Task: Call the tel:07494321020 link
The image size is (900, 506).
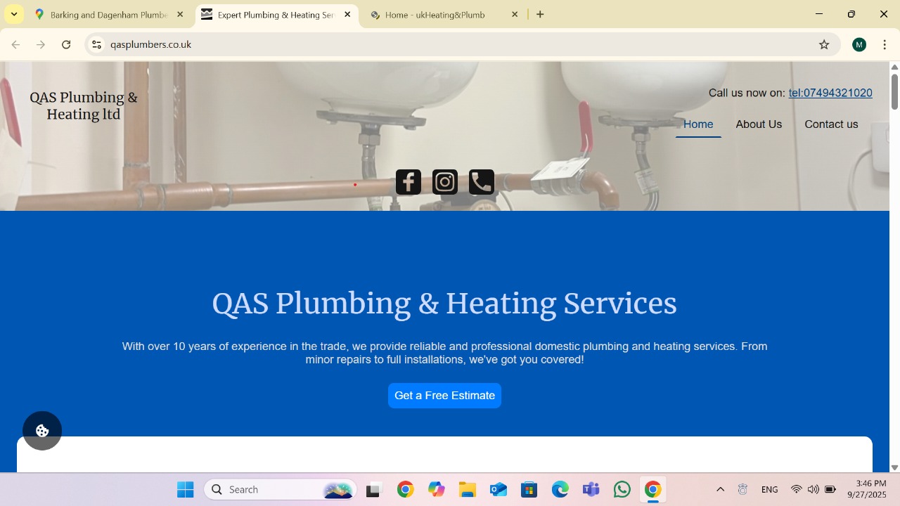Action: (830, 93)
